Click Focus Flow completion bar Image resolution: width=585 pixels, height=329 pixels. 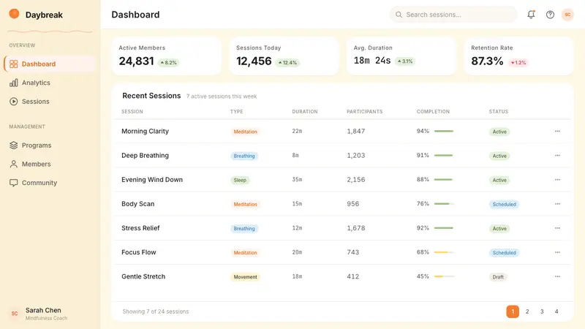444,252
